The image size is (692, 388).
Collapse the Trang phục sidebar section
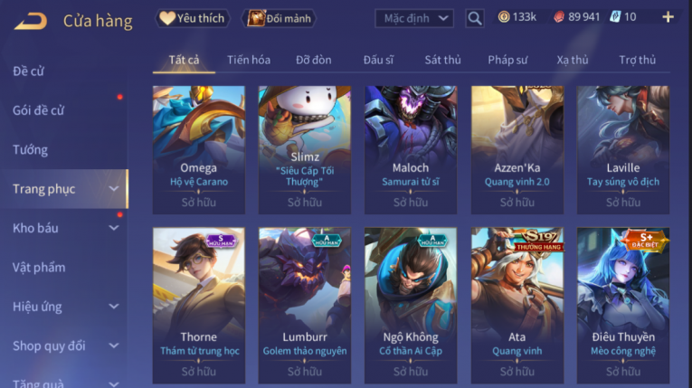[x=114, y=189]
